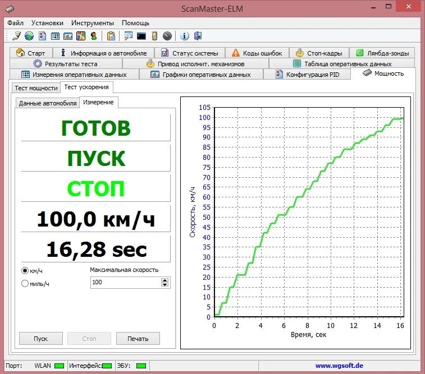Click the blue info icon in toolbar
425x374 pixels.
click(x=185, y=36)
